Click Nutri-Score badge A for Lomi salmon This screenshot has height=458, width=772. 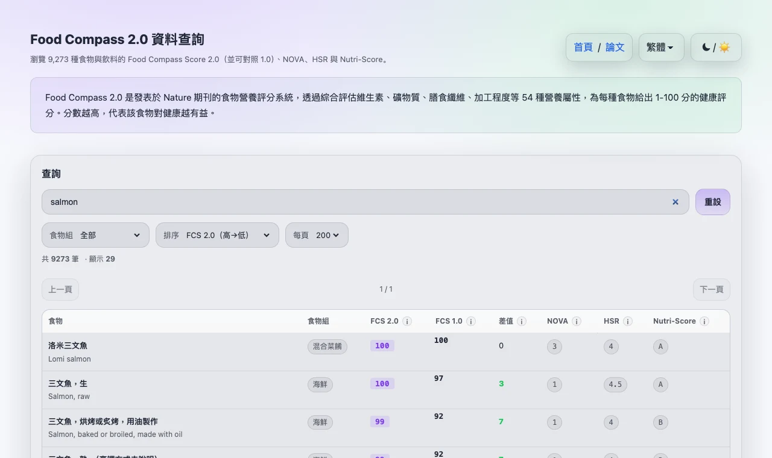[x=660, y=347]
